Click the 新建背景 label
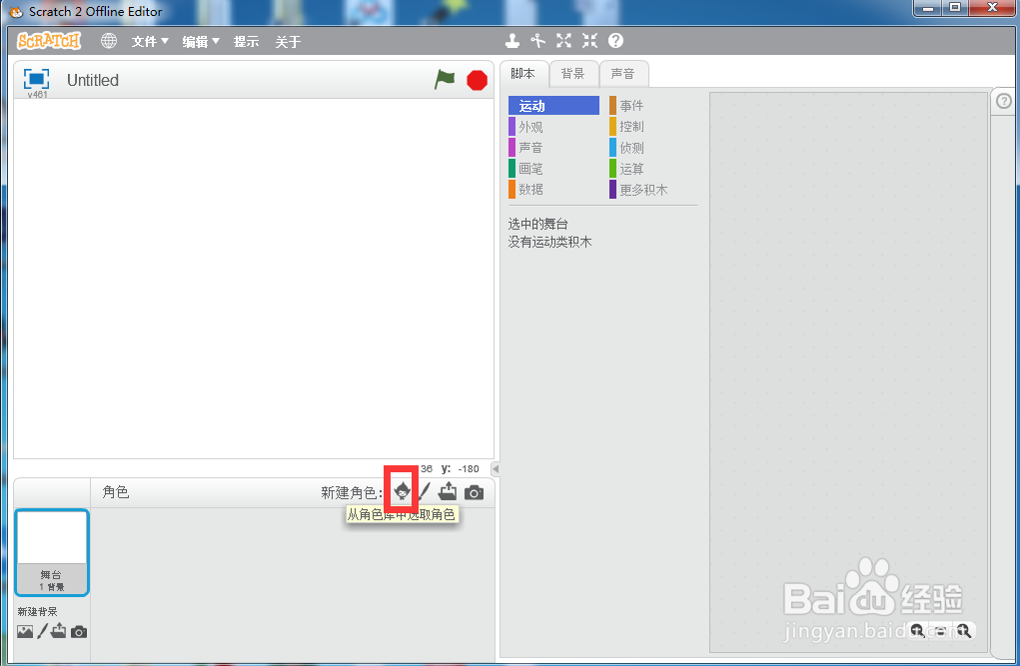Viewport: 1020px width, 666px height. [38, 612]
